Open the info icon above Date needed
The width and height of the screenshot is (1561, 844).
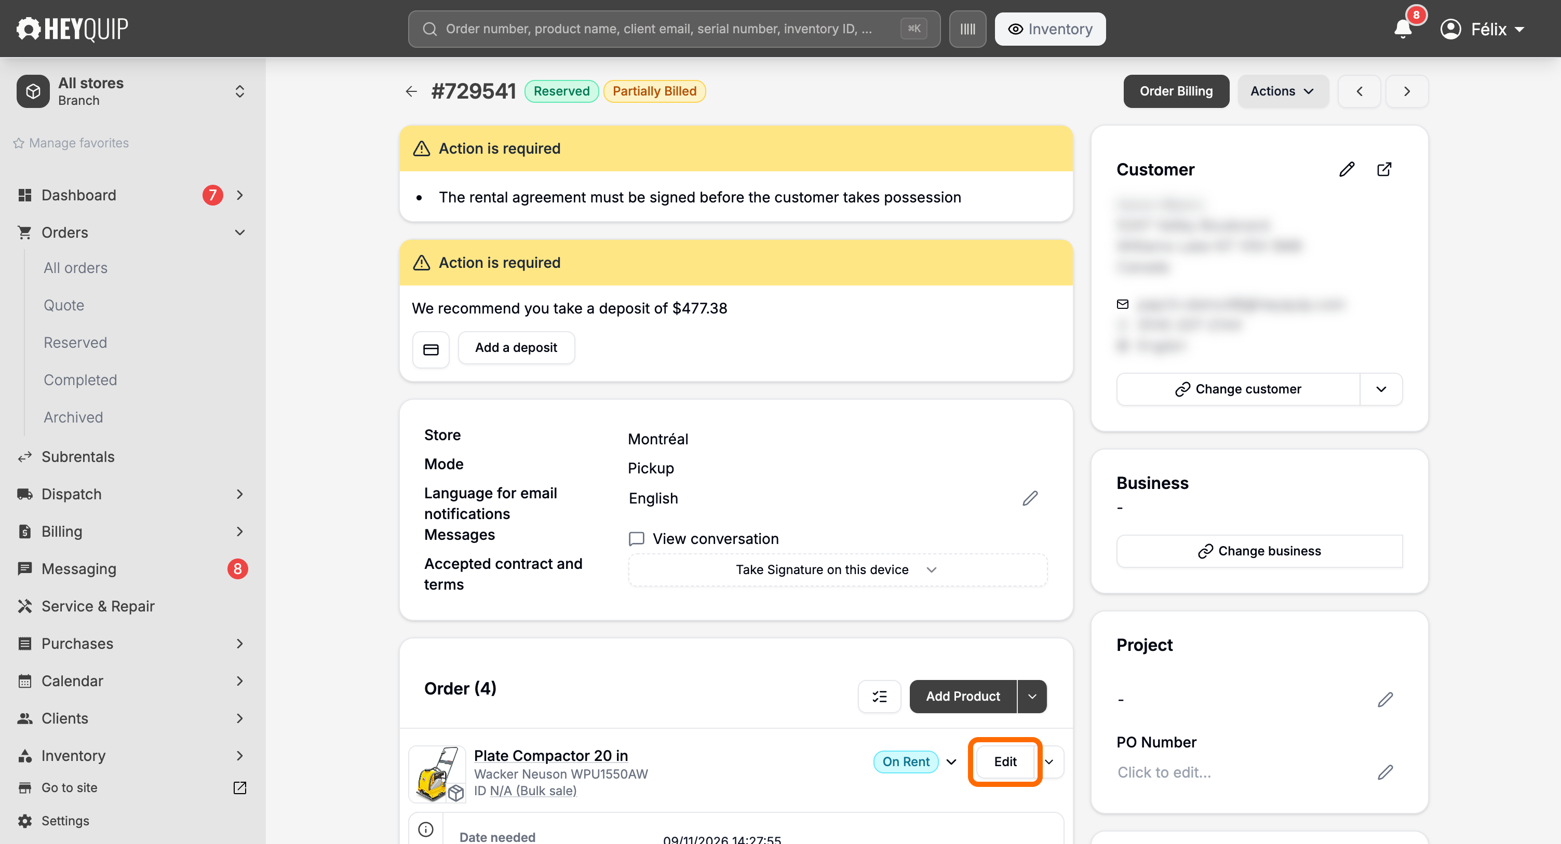(x=426, y=829)
